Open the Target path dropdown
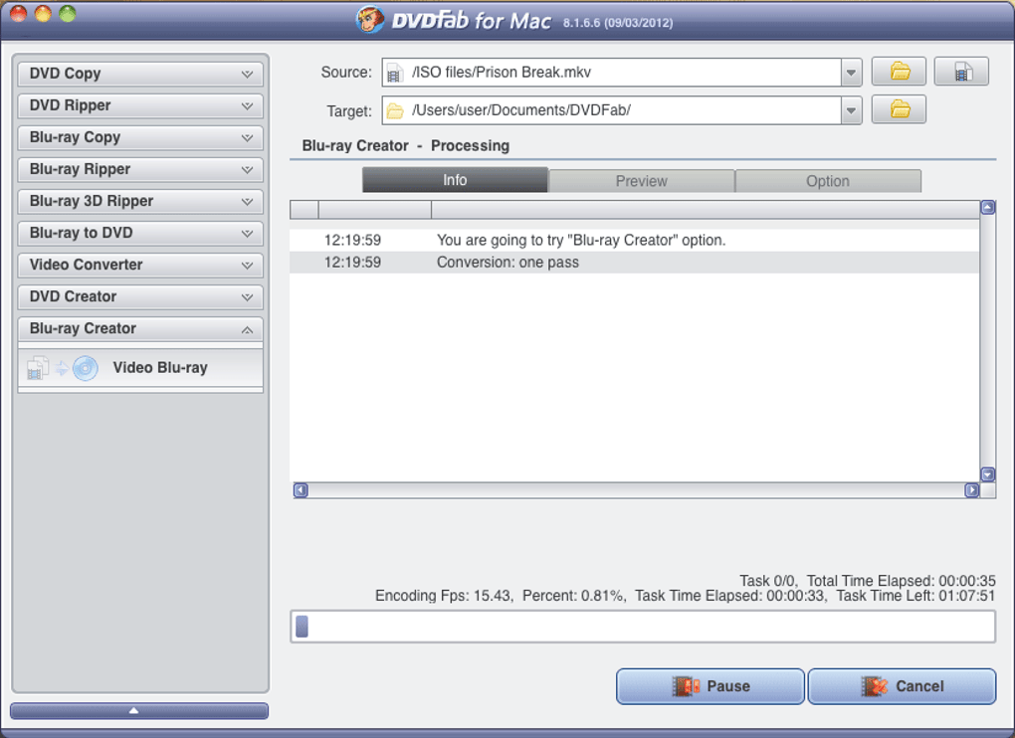 point(851,110)
